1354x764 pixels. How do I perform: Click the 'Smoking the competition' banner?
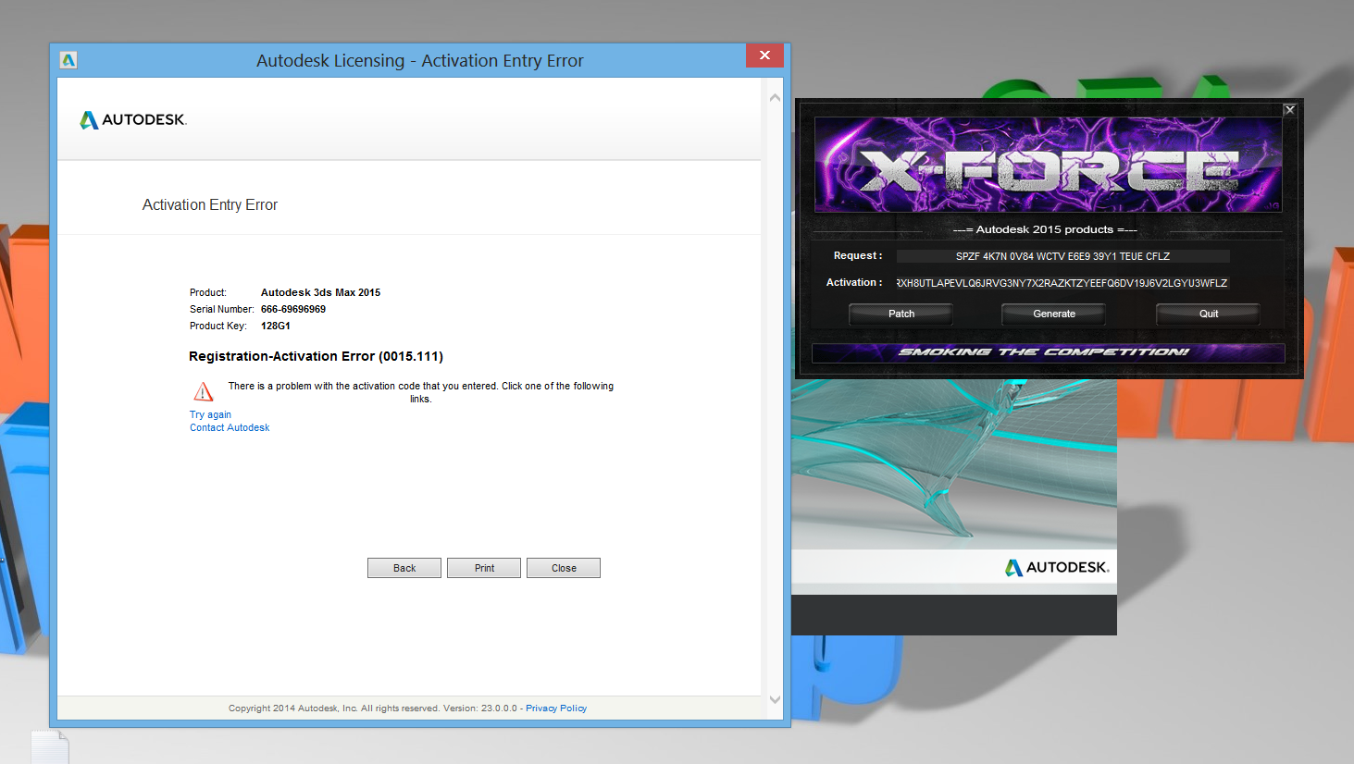click(1048, 352)
